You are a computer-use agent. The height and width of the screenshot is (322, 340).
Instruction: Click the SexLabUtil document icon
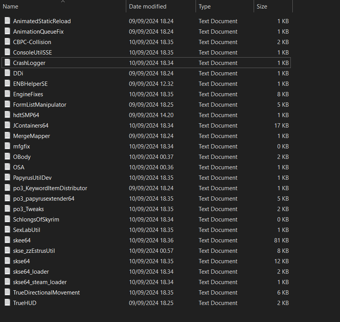click(x=7, y=230)
